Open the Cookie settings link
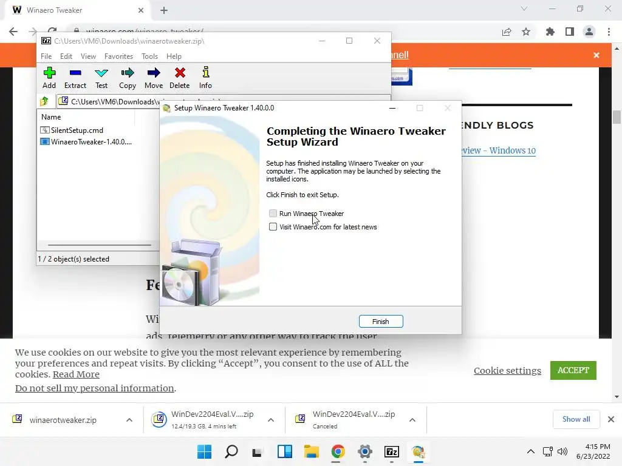The width and height of the screenshot is (622, 466). pos(507,371)
